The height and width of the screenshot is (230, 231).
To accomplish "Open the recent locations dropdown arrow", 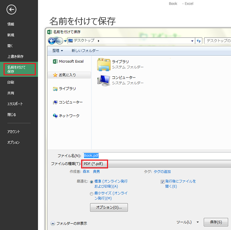I will click(x=65, y=41).
